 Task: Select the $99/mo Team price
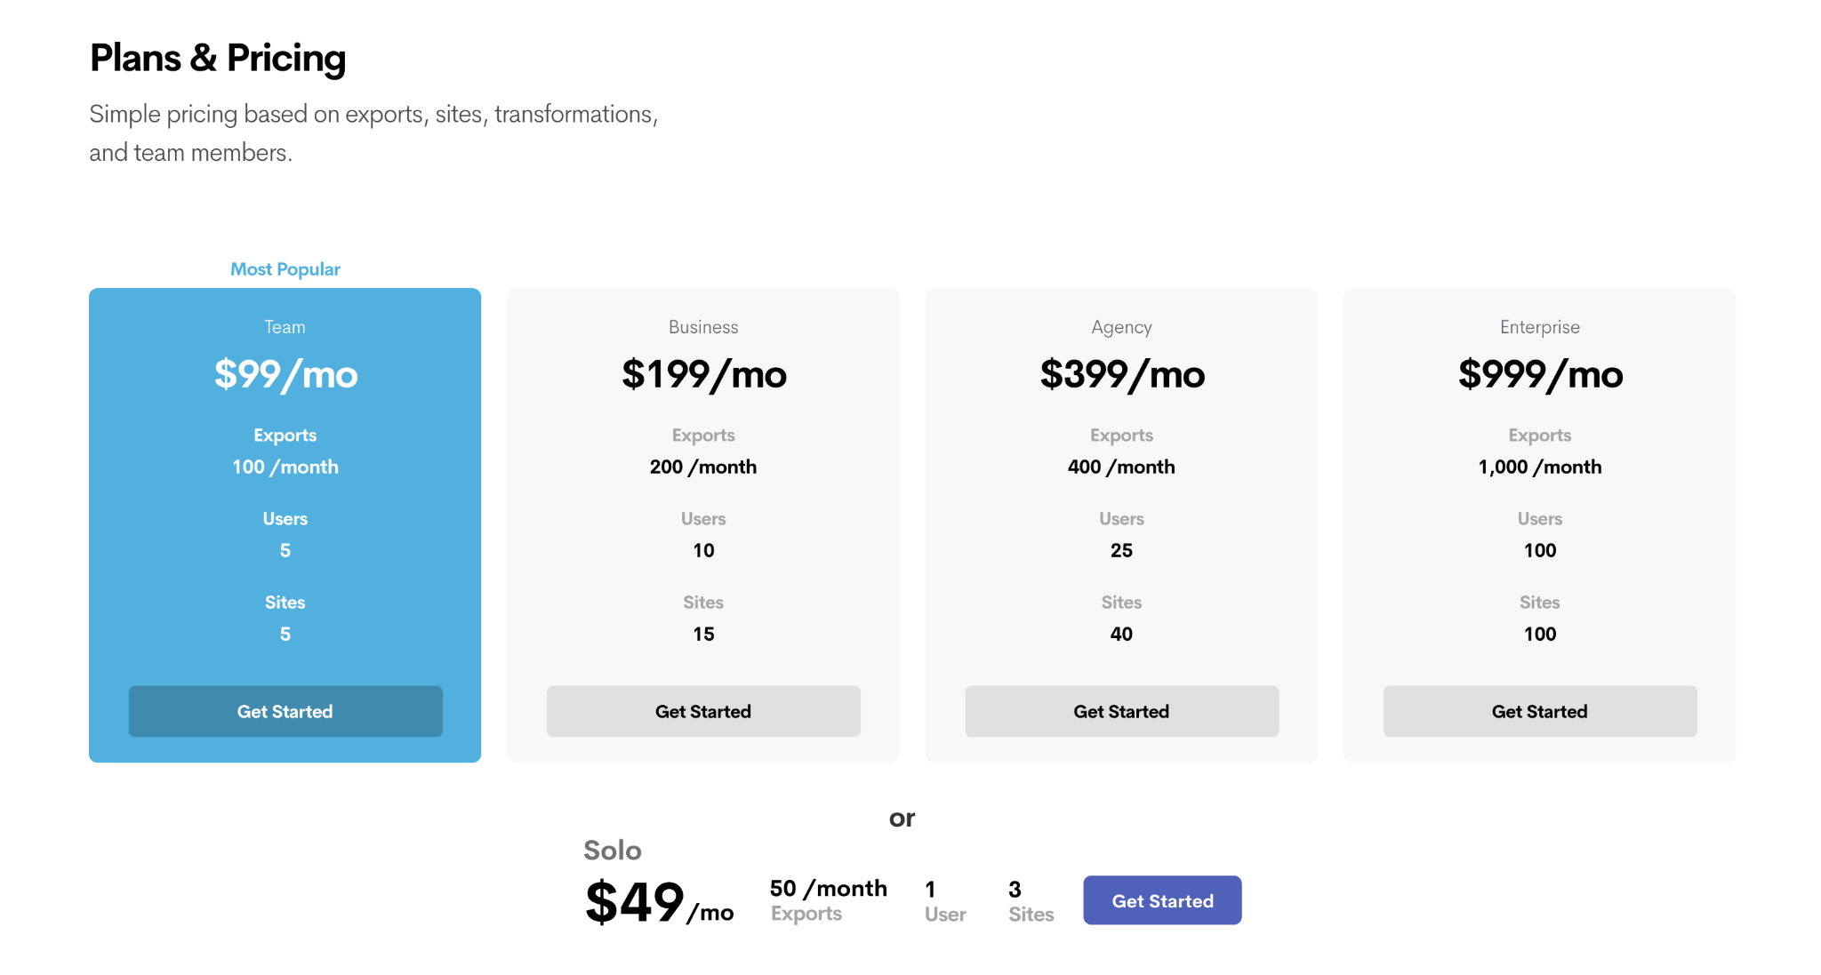tap(285, 374)
